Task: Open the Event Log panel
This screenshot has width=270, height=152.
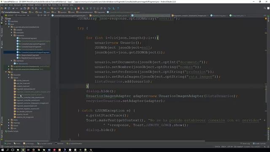Action: tap(245, 144)
